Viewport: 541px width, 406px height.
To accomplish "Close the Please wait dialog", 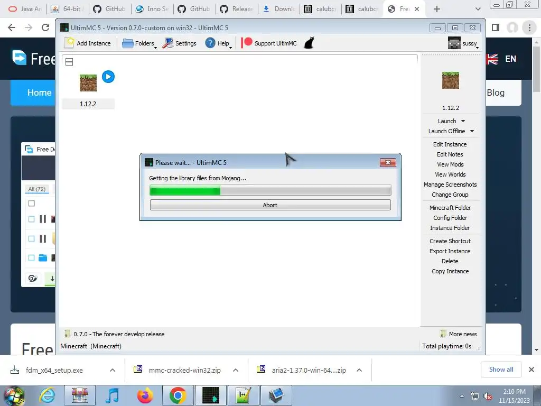I will point(388,163).
